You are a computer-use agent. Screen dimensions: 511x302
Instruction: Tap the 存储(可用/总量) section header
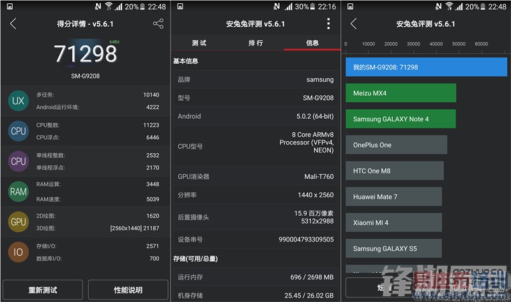(x=195, y=259)
